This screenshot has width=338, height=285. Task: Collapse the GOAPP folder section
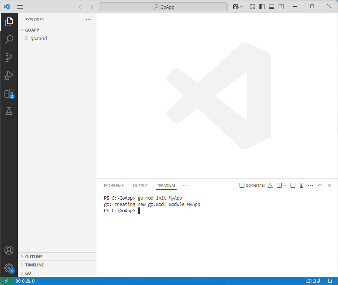[x=57, y=30]
